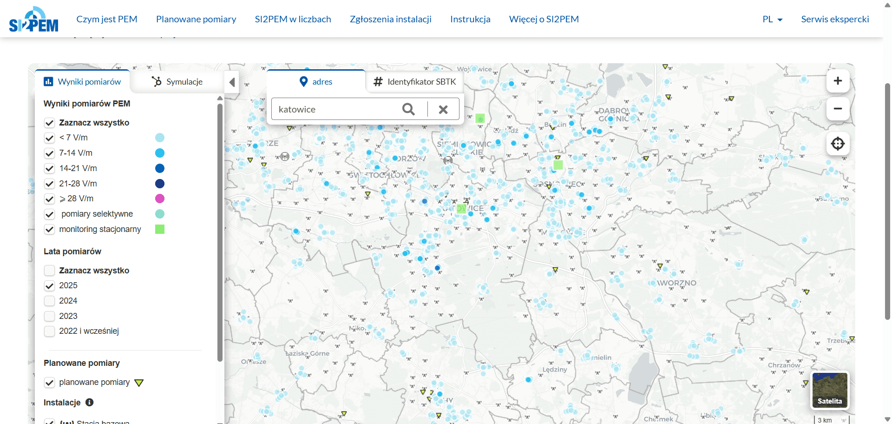Screen dimensions: 892x424
Task: Click the left panel scrollbar
Action: (x=220, y=232)
